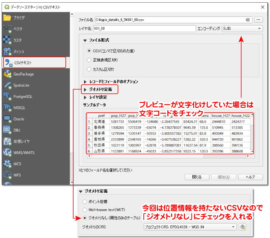Clear the file name field with the X icon
Image resolution: width=270 pixels, height=238 pixels.
[248, 20]
